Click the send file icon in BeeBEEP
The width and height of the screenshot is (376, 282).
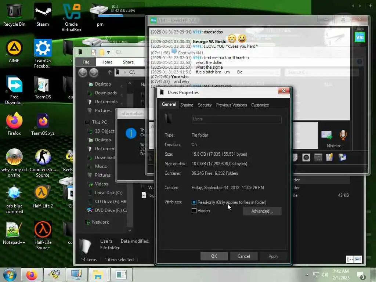[x=326, y=135]
